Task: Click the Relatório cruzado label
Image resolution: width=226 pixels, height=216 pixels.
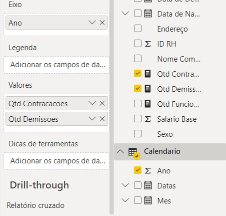Action: point(35,205)
